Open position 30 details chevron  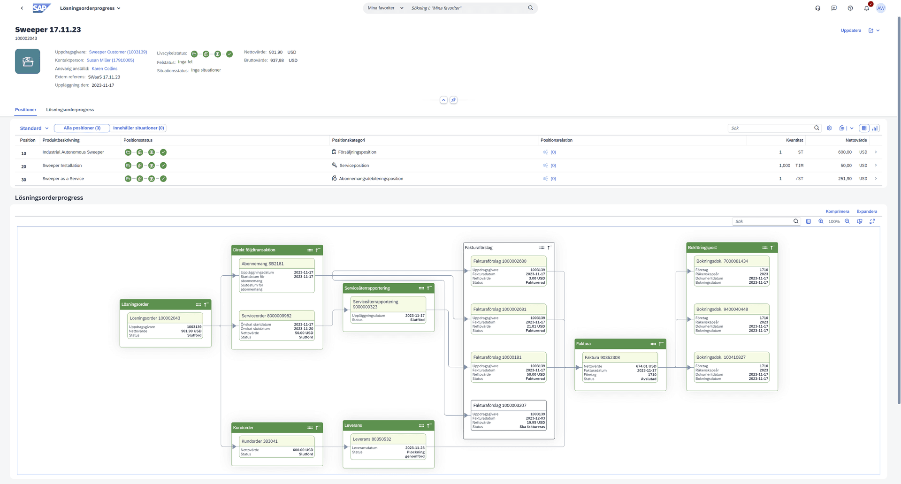click(x=876, y=179)
